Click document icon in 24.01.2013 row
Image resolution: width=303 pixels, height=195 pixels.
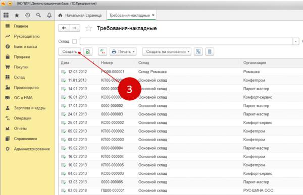pos(64,114)
